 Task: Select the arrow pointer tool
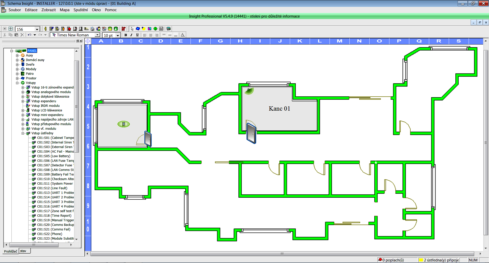pyautogui.click(x=132, y=29)
